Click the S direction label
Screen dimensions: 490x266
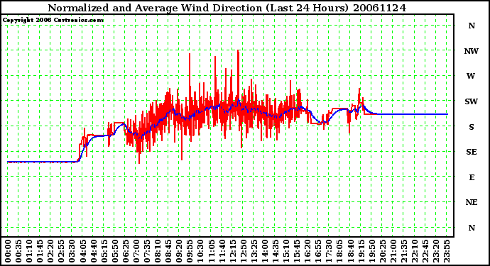click(x=472, y=127)
